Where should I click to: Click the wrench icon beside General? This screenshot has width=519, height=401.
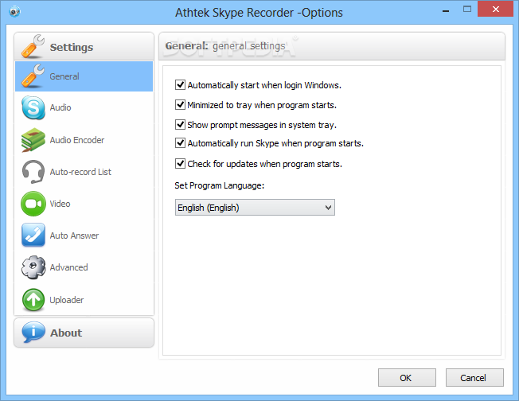(x=33, y=76)
